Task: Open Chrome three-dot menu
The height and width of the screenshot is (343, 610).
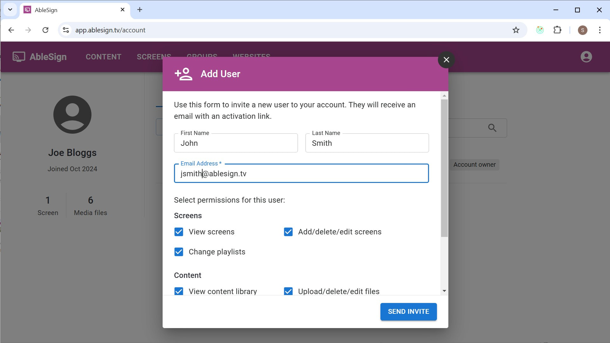Action: (x=600, y=30)
